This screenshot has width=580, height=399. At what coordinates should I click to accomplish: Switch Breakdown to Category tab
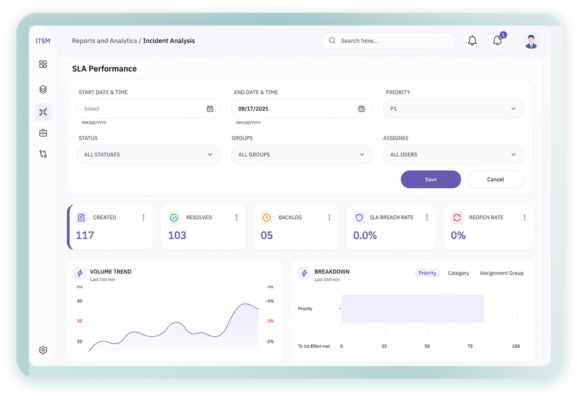point(458,273)
